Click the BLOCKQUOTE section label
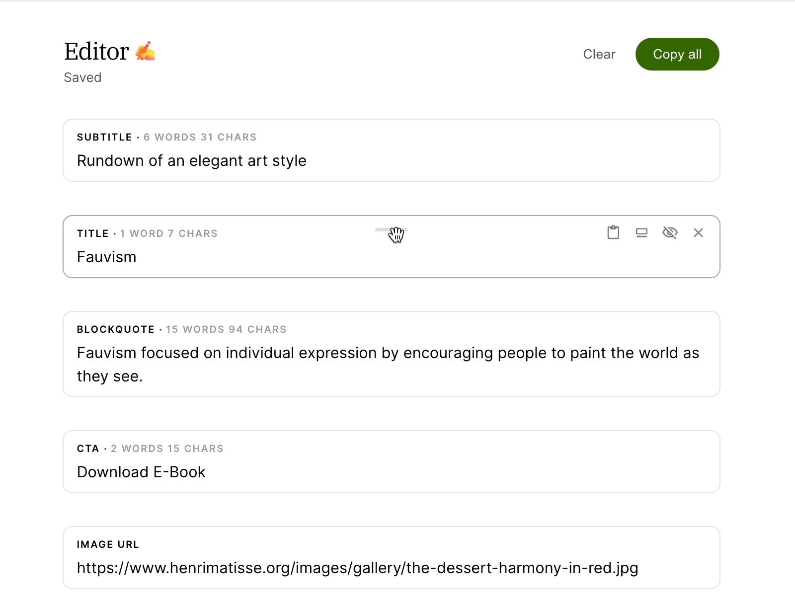This screenshot has width=795, height=596. [115, 329]
